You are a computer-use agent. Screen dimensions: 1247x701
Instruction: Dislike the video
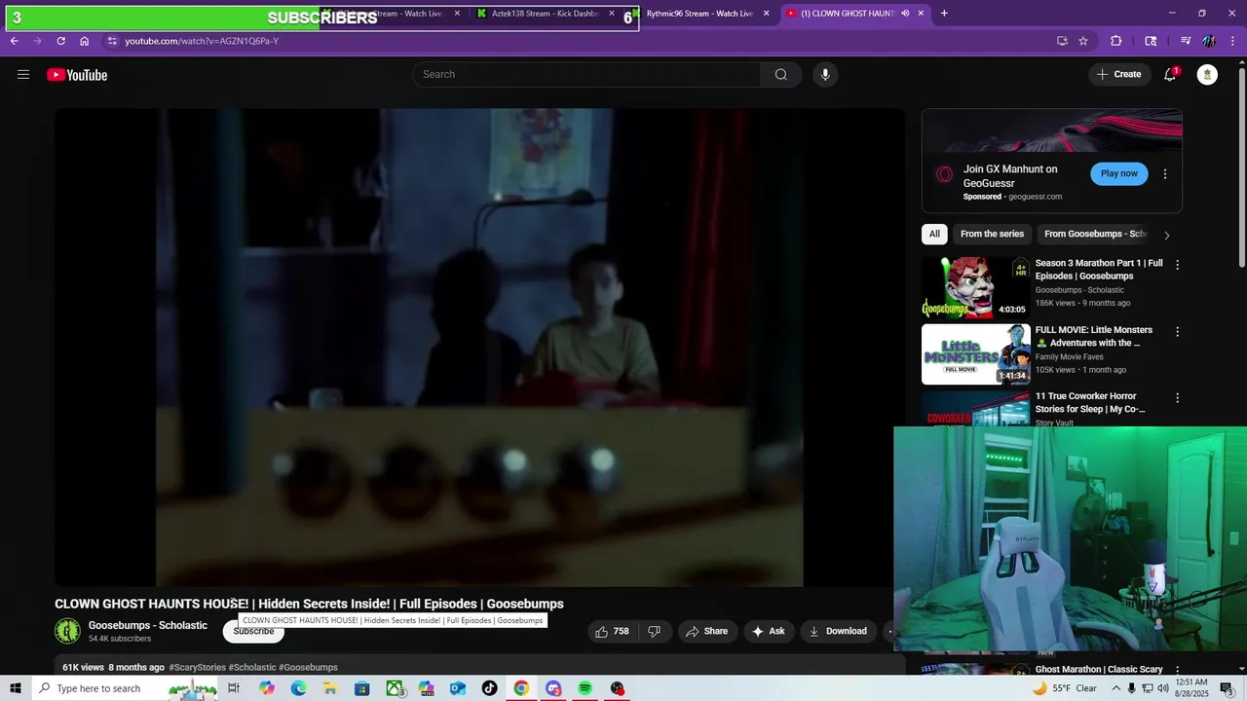pos(654,631)
